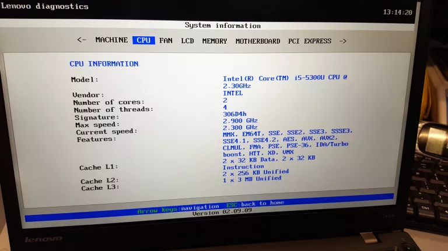Click the Arrow keys navigation hint
The width and height of the screenshot is (448, 251).
pyautogui.click(x=178, y=209)
